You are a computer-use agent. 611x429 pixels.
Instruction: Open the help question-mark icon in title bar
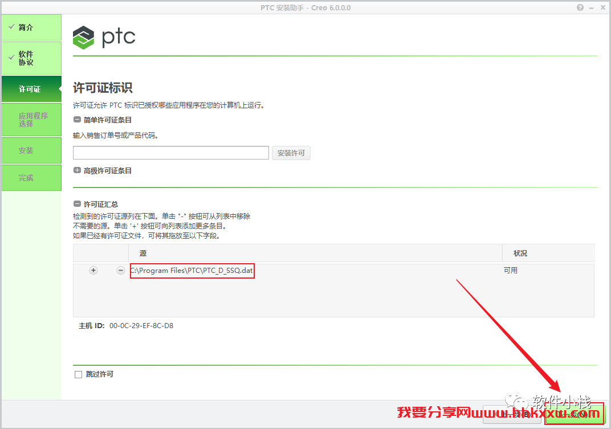tap(580, 7)
